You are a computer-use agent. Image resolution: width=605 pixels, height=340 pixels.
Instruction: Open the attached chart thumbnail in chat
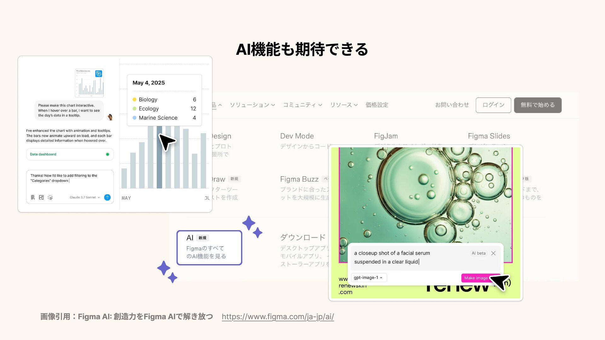tap(89, 83)
